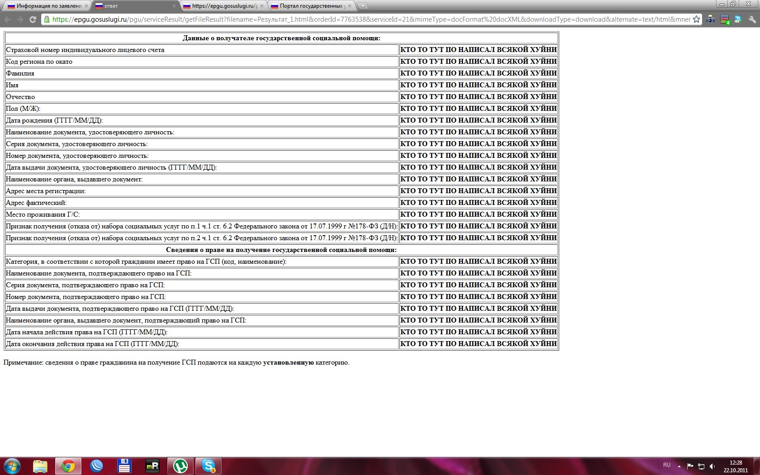
Task: Click 'Серия документа, подтверждающего право на ГСП:' label
Action: 85,285
